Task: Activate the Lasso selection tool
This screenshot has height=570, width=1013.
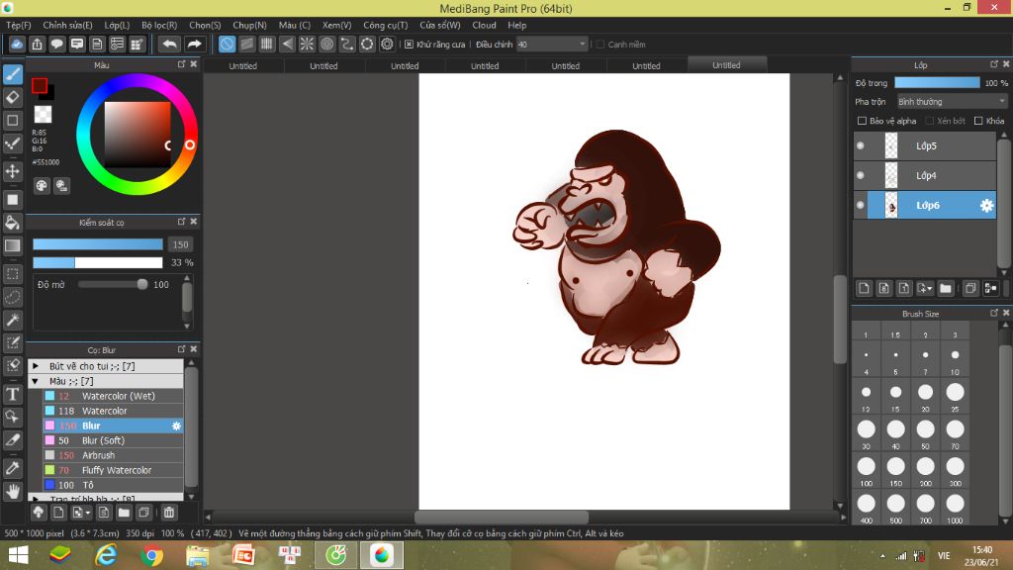Action: (13, 297)
